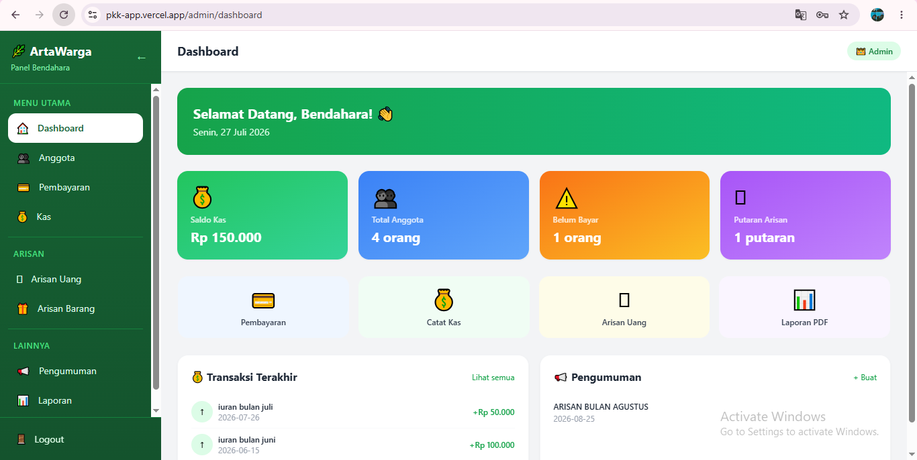Viewport: 917px width, 460px height.
Task: Click the iuran bulan juni transaction
Action: click(353, 445)
